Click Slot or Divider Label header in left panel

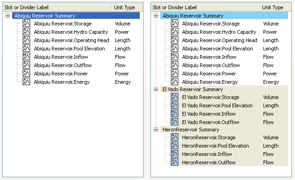tap(26, 7)
